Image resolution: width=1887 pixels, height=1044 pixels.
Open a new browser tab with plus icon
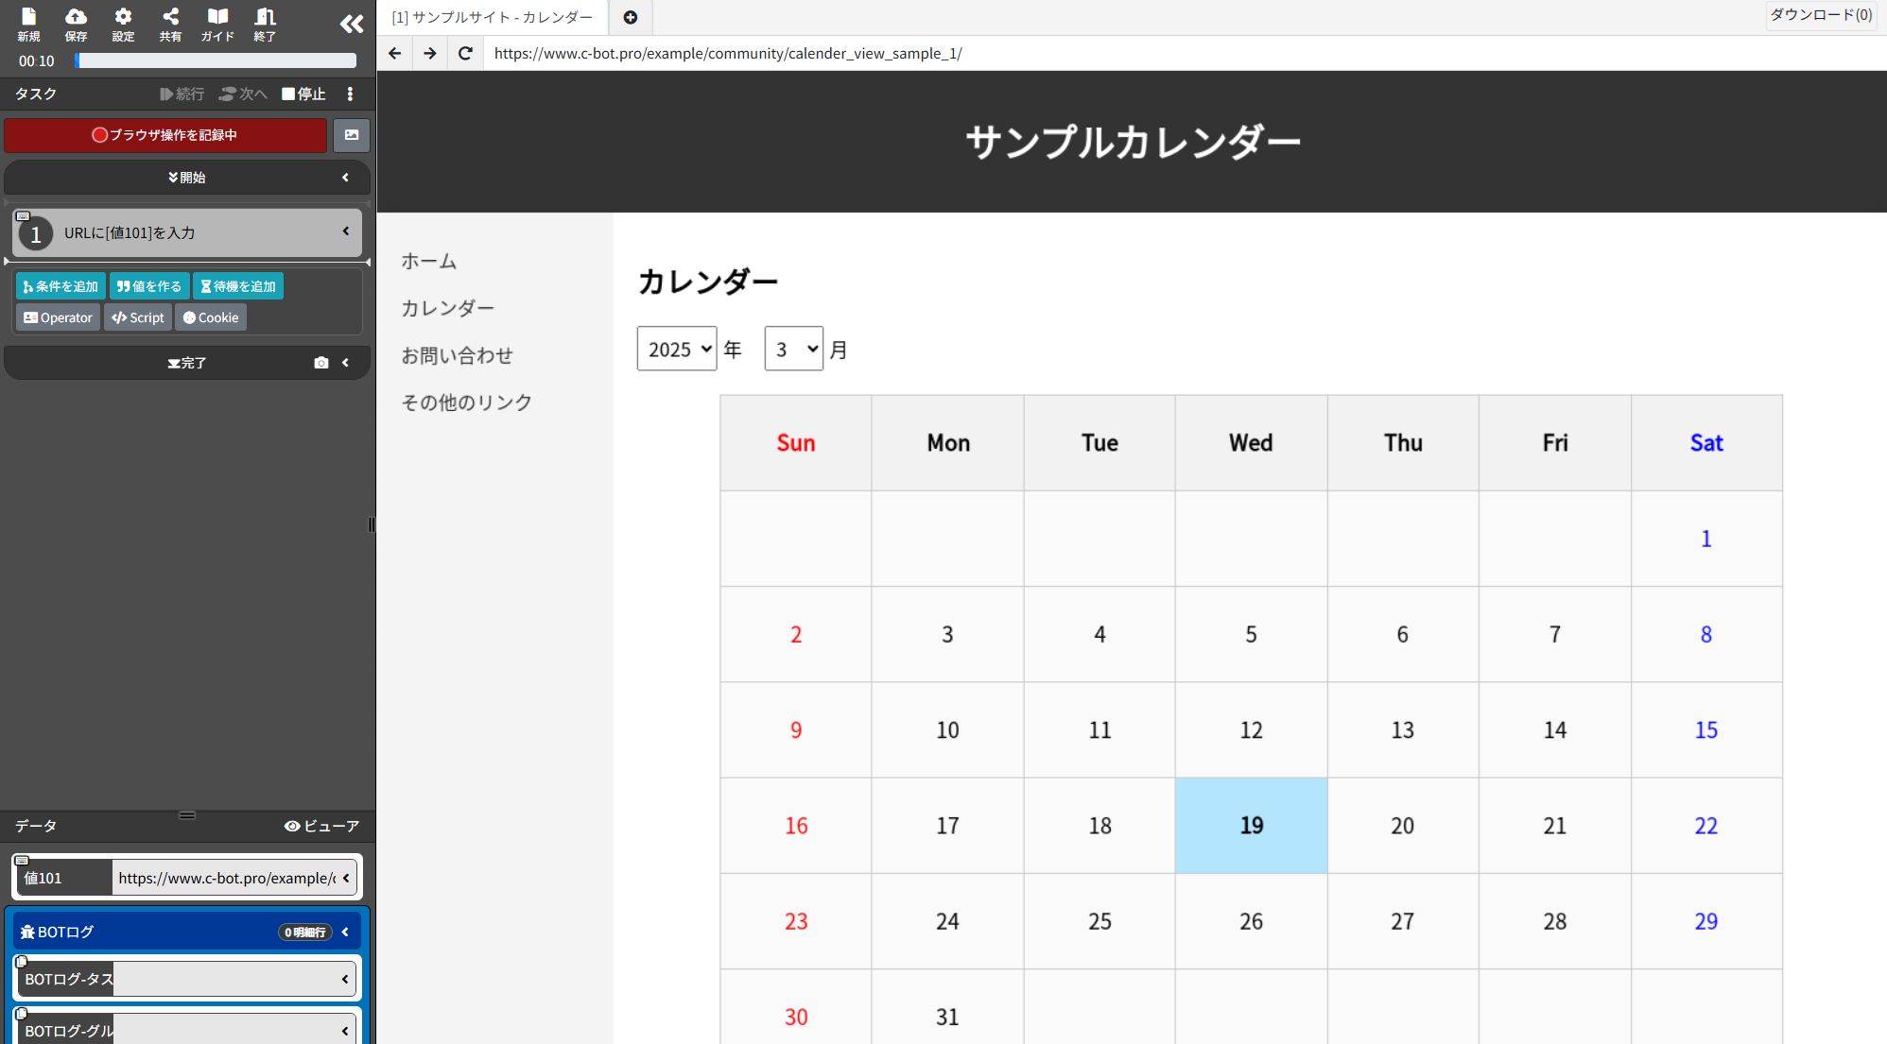(x=631, y=17)
